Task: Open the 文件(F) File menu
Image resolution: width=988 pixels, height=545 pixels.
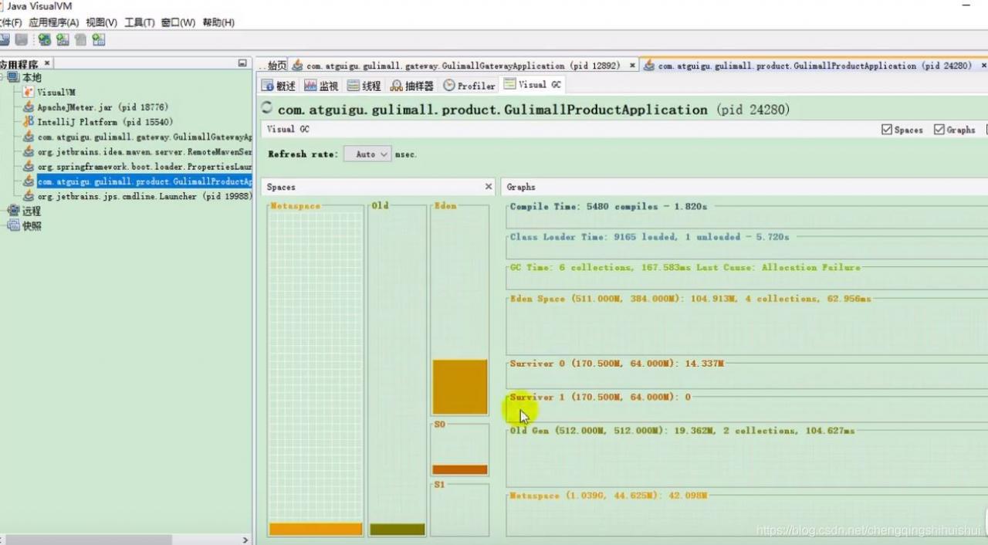Action: point(10,22)
